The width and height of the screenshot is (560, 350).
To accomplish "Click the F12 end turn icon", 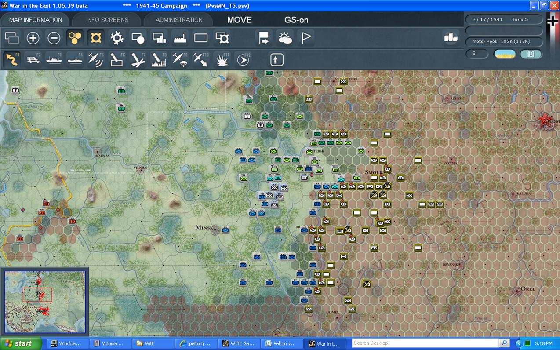I will 243,59.
